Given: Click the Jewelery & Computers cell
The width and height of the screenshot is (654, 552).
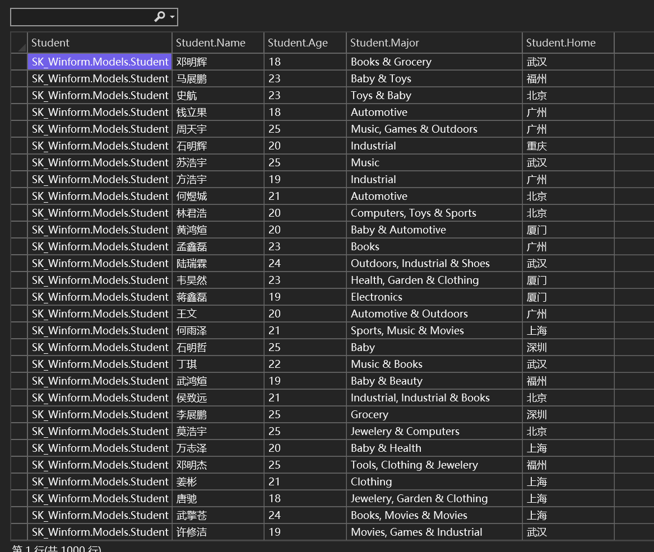Looking at the screenshot, I should (434, 431).
